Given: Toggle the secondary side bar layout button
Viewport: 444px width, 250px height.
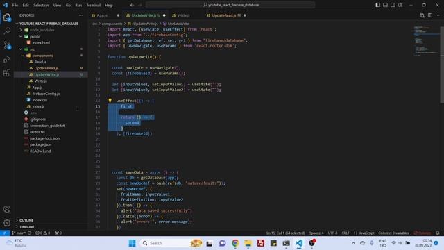Looking at the screenshot, I should click(393, 5).
